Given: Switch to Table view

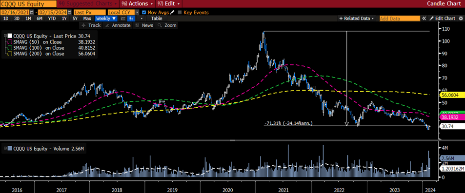Looking at the screenshot, I should pos(157,19).
